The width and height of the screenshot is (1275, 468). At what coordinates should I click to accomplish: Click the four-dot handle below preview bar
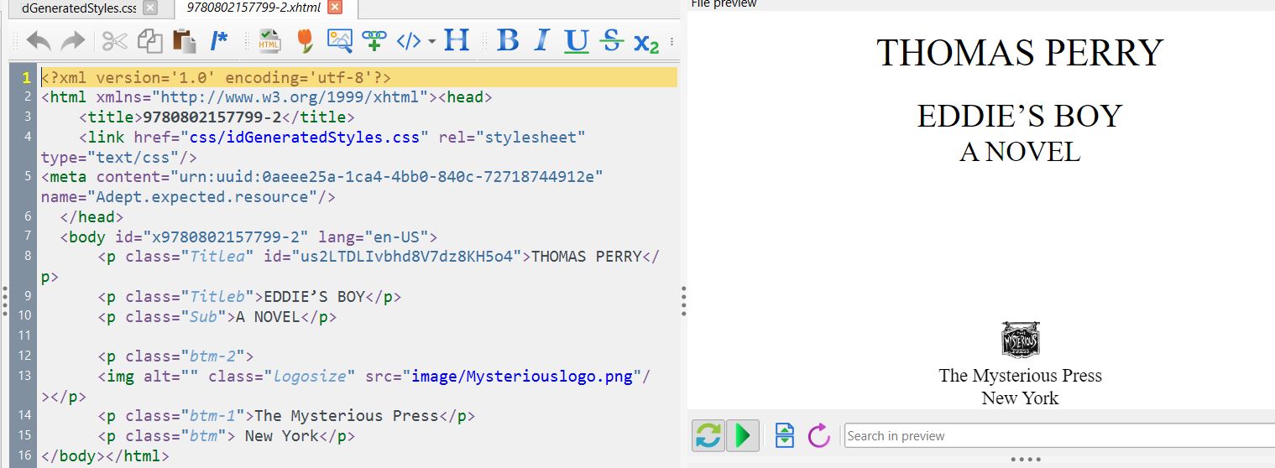tap(1027, 460)
